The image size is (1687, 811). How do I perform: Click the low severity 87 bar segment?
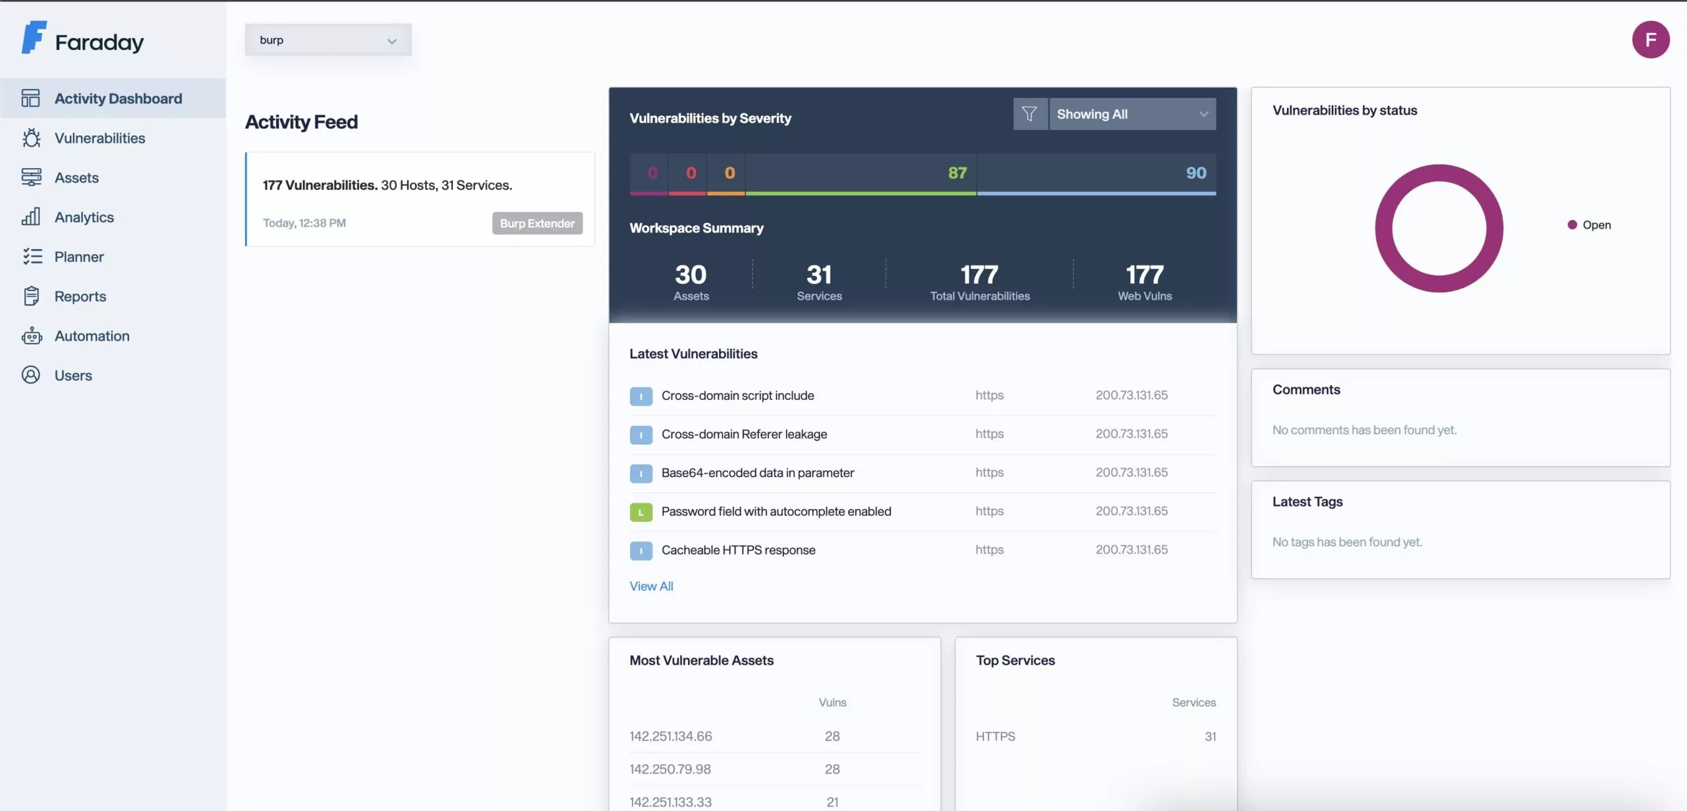pyautogui.click(x=860, y=174)
